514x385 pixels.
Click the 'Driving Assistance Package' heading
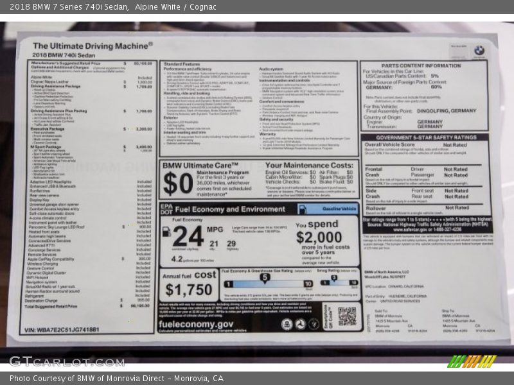click(x=55, y=87)
